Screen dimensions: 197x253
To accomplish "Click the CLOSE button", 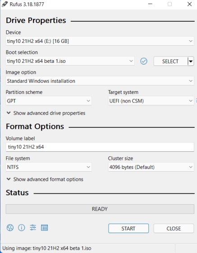I will pyautogui.click(x=174, y=228).
